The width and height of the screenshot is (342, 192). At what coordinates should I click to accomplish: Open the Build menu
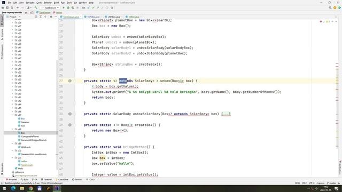(56, 3)
